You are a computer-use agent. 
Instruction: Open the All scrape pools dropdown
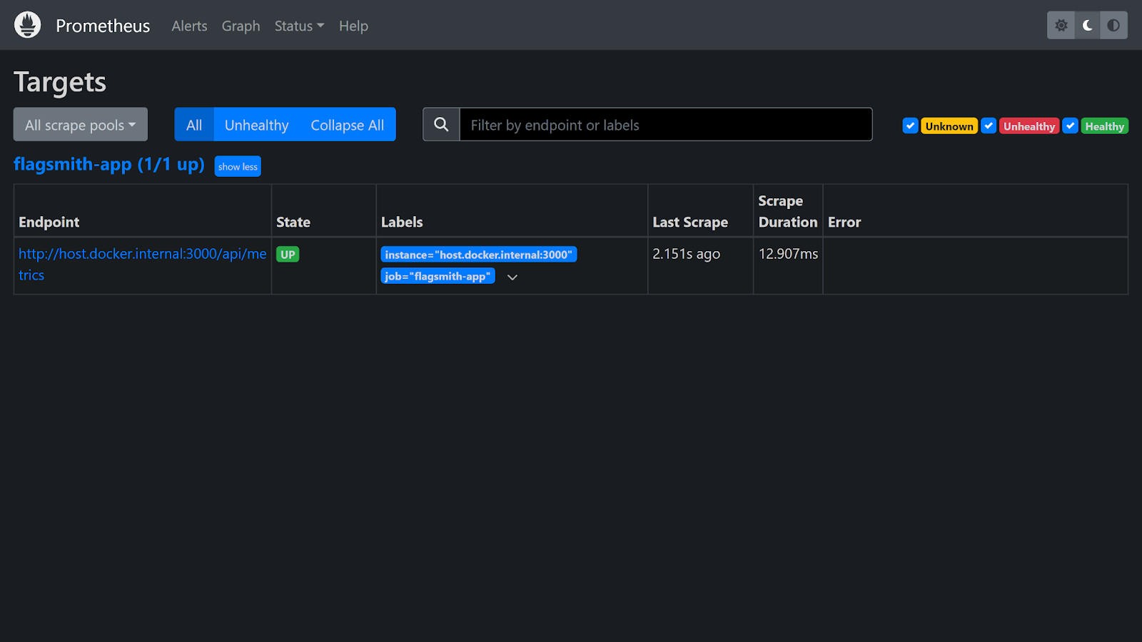click(x=81, y=124)
